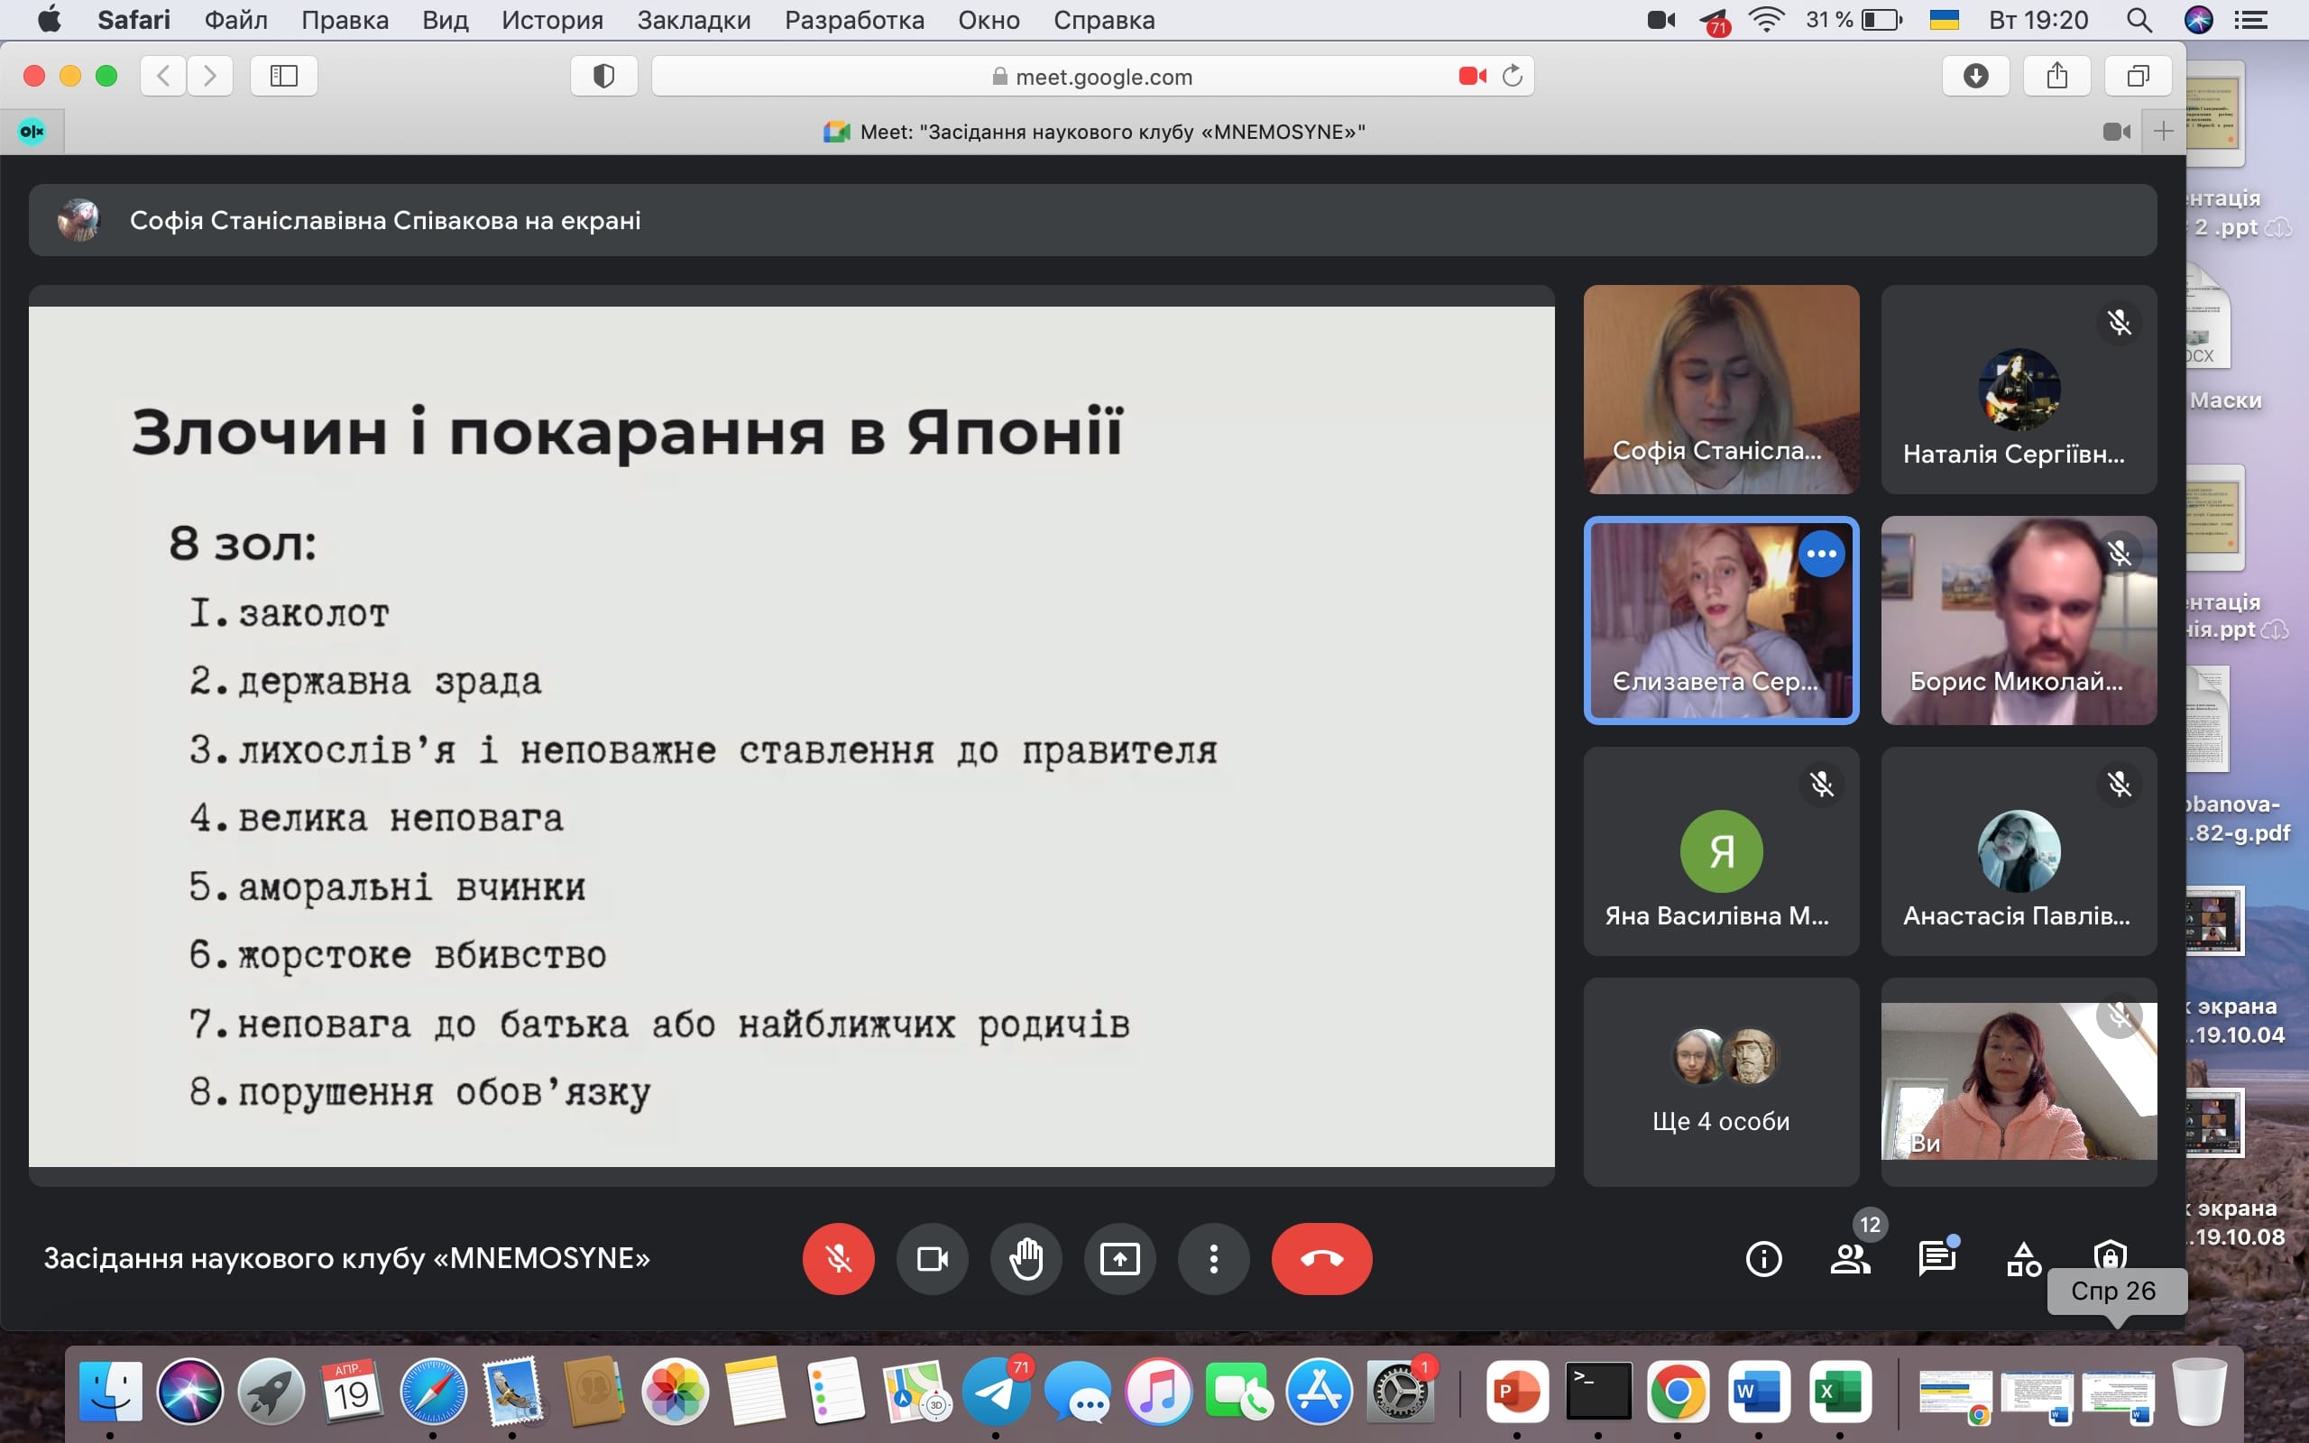Open options on Єлизавета's video tile
Viewport: 2309px width, 1443px height.
coord(1820,554)
